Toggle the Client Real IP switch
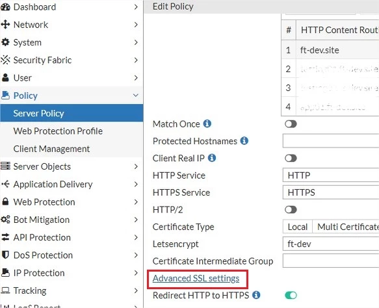379x308 pixels. coord(291,159)
